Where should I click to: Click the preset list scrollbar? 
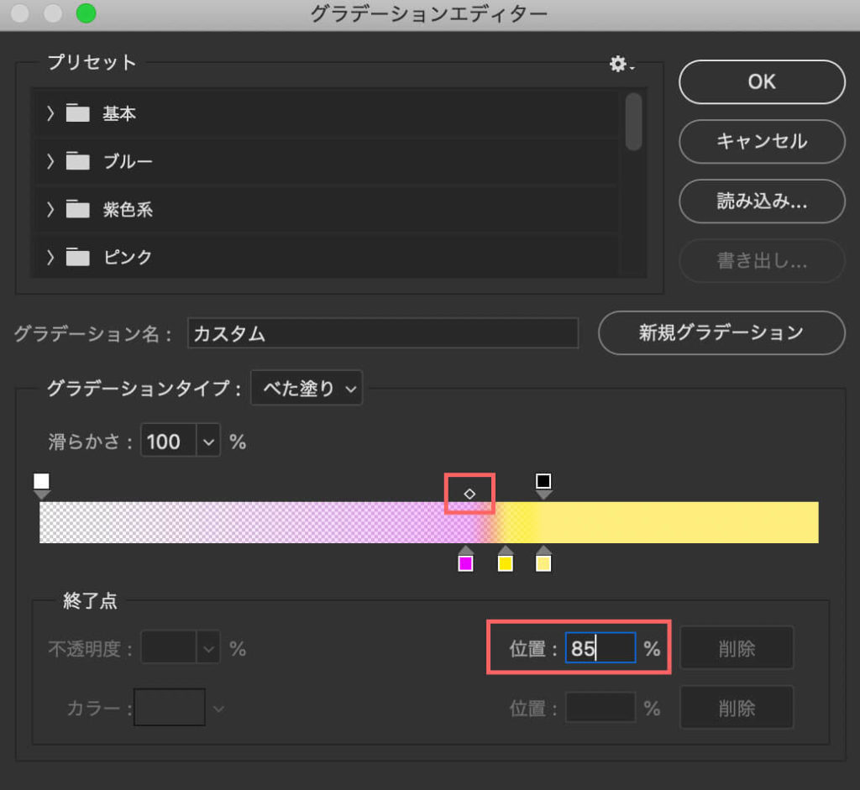[633, 122]
